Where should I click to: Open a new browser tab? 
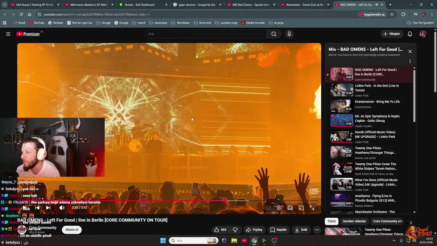(390, 5)
